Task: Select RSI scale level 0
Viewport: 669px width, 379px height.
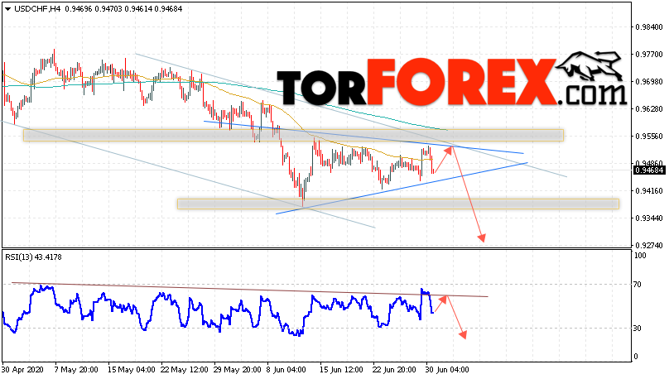Action: click(636, 357)
